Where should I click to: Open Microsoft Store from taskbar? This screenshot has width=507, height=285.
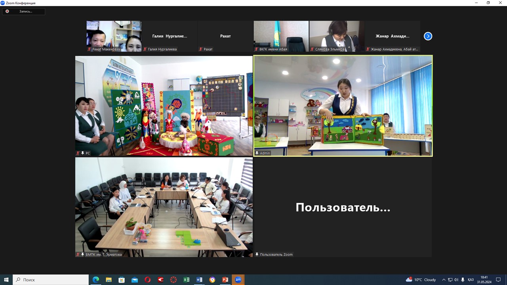122,280
